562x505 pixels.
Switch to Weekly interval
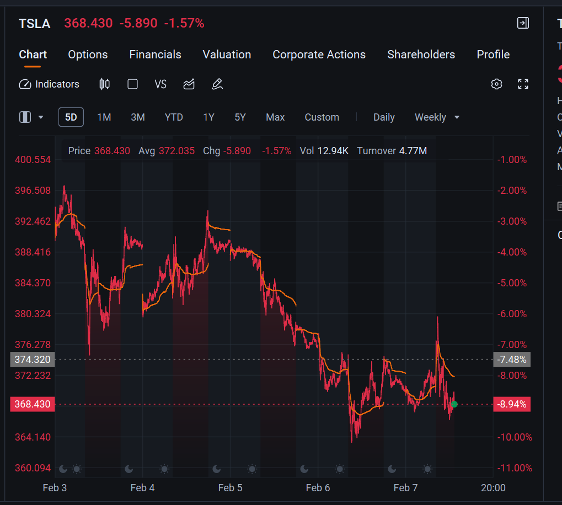430,117
